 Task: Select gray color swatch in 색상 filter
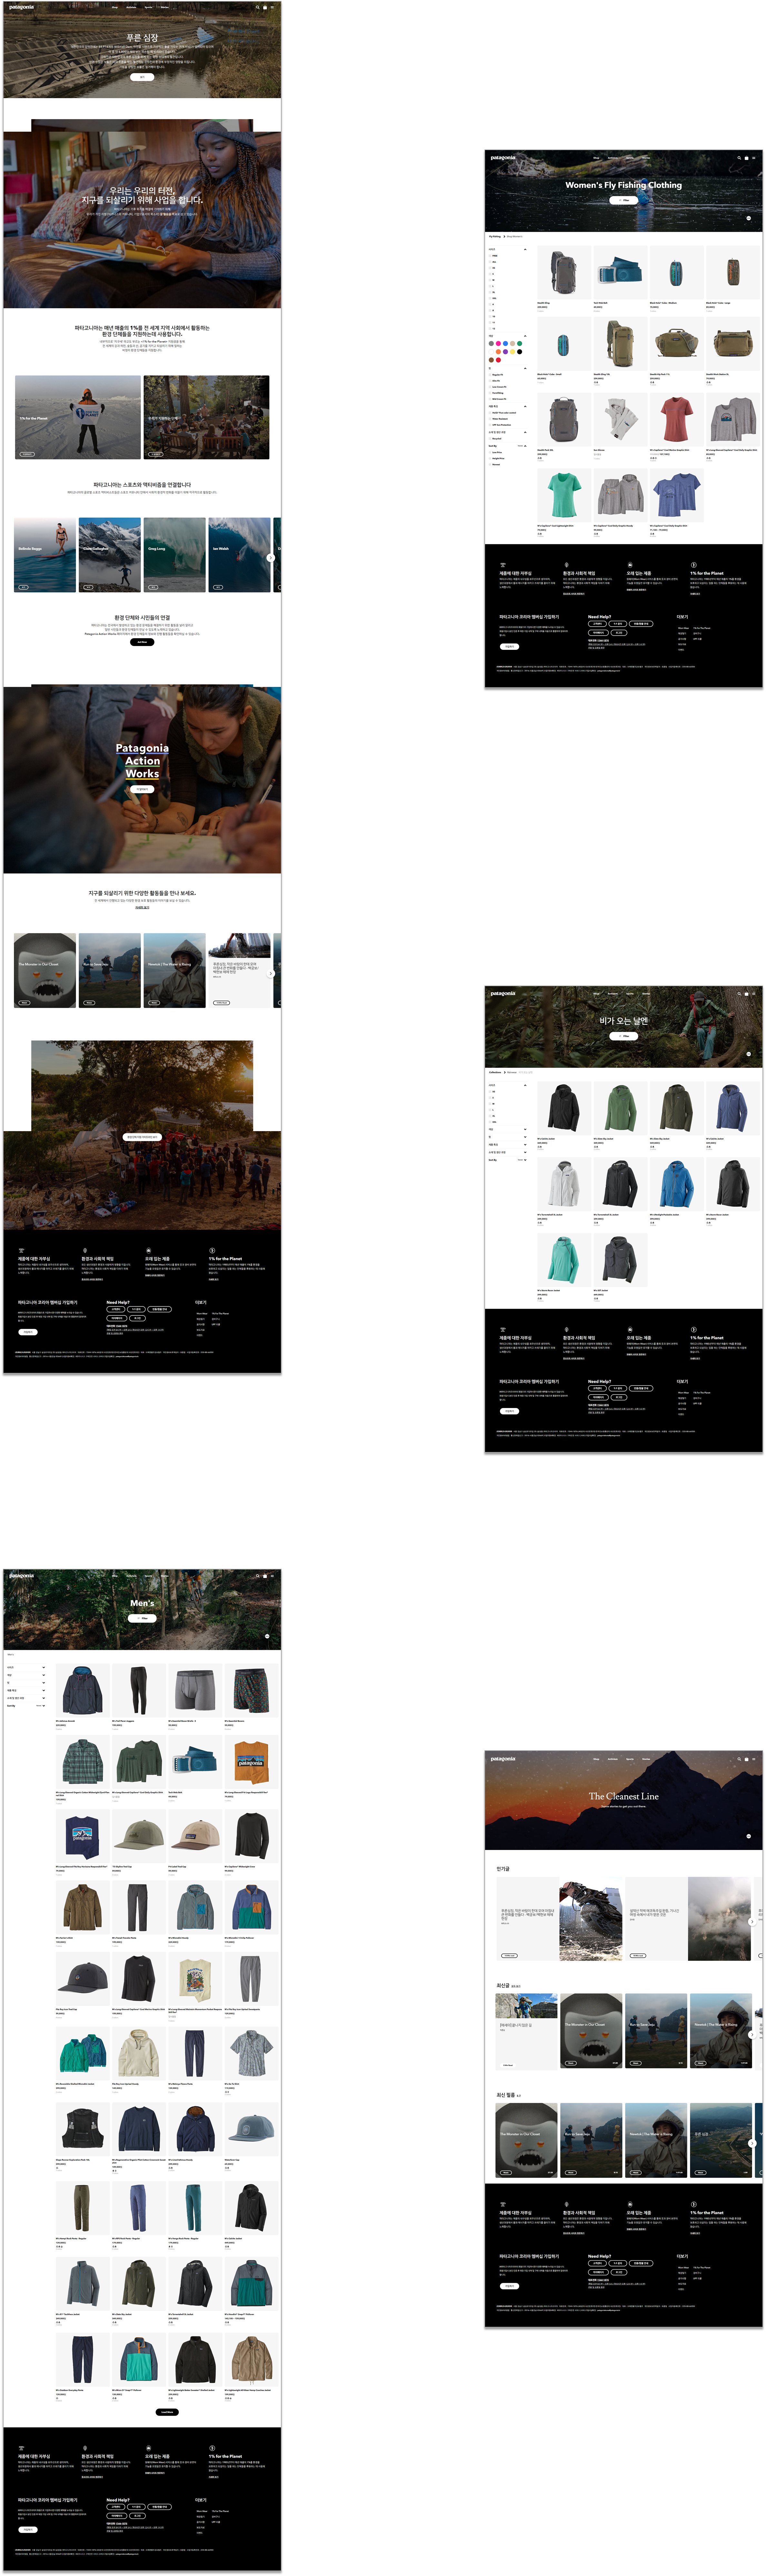tap(491, 344)
